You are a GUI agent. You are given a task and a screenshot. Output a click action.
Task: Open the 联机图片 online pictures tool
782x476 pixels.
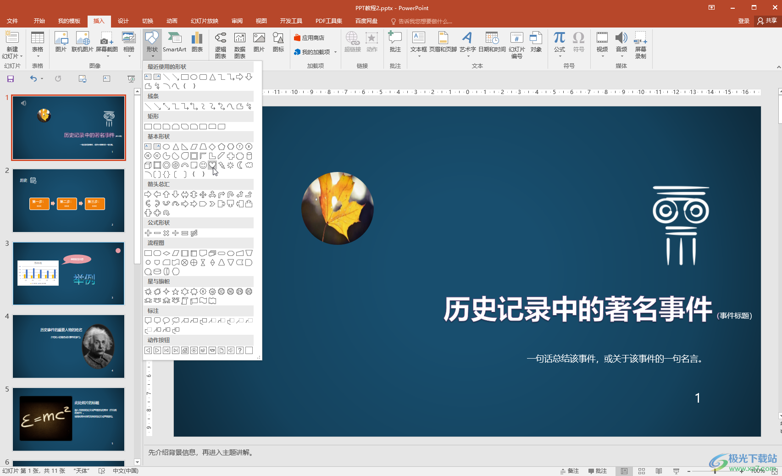[83, 42]
